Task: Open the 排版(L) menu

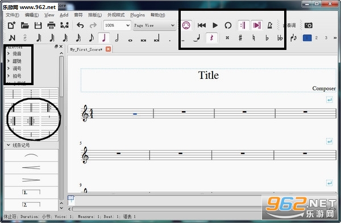Action: click(x=95, y=15)
